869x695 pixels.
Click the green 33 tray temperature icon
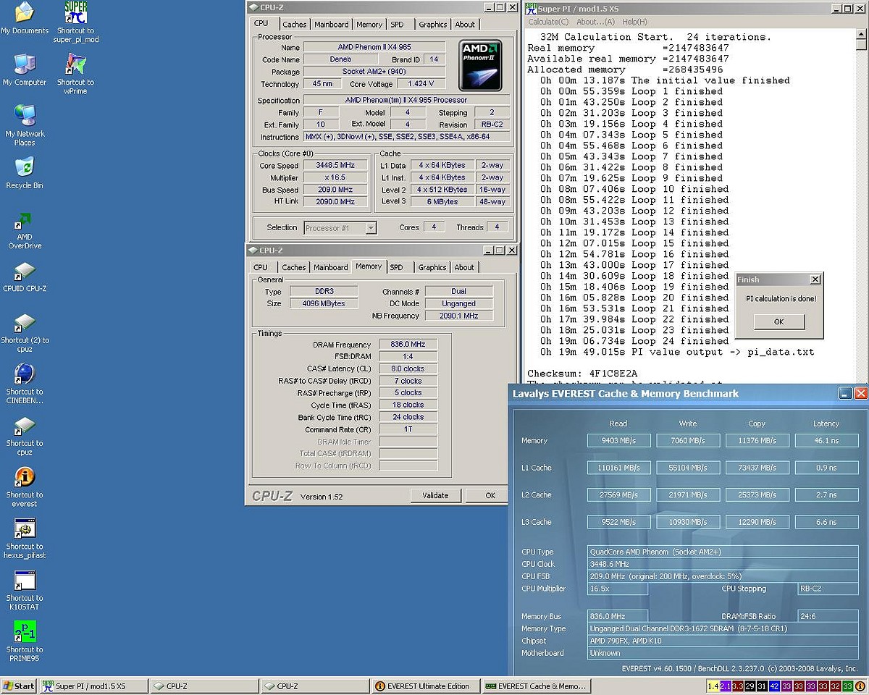pos(848,686)
